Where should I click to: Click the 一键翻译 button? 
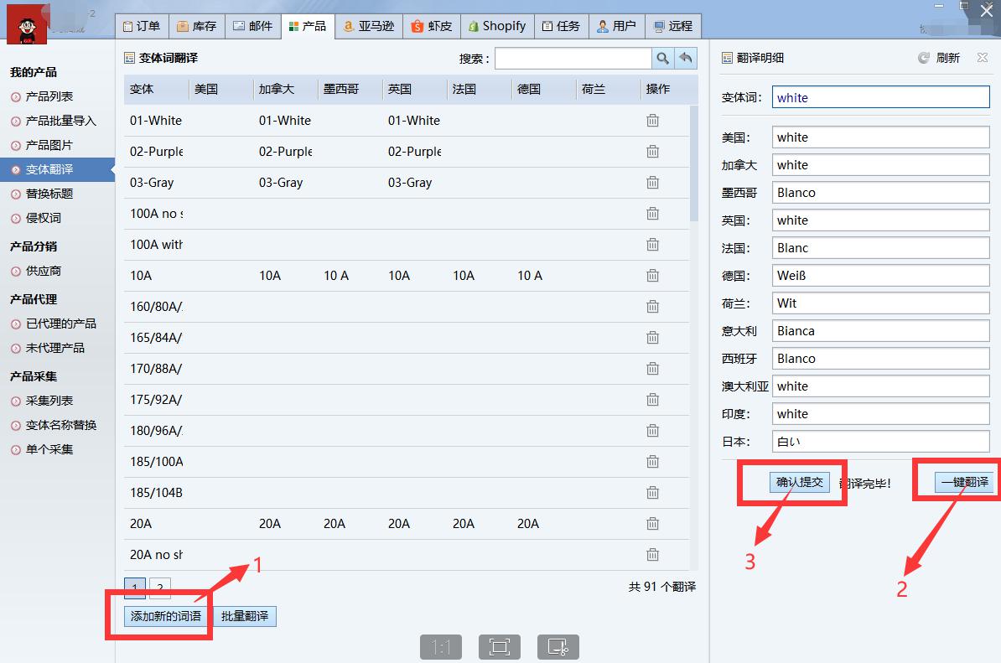click(x=964, y=482)
